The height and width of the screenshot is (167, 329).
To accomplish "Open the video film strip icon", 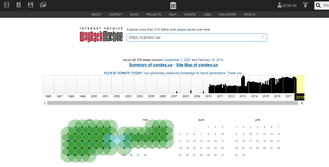I will point(7,5).
